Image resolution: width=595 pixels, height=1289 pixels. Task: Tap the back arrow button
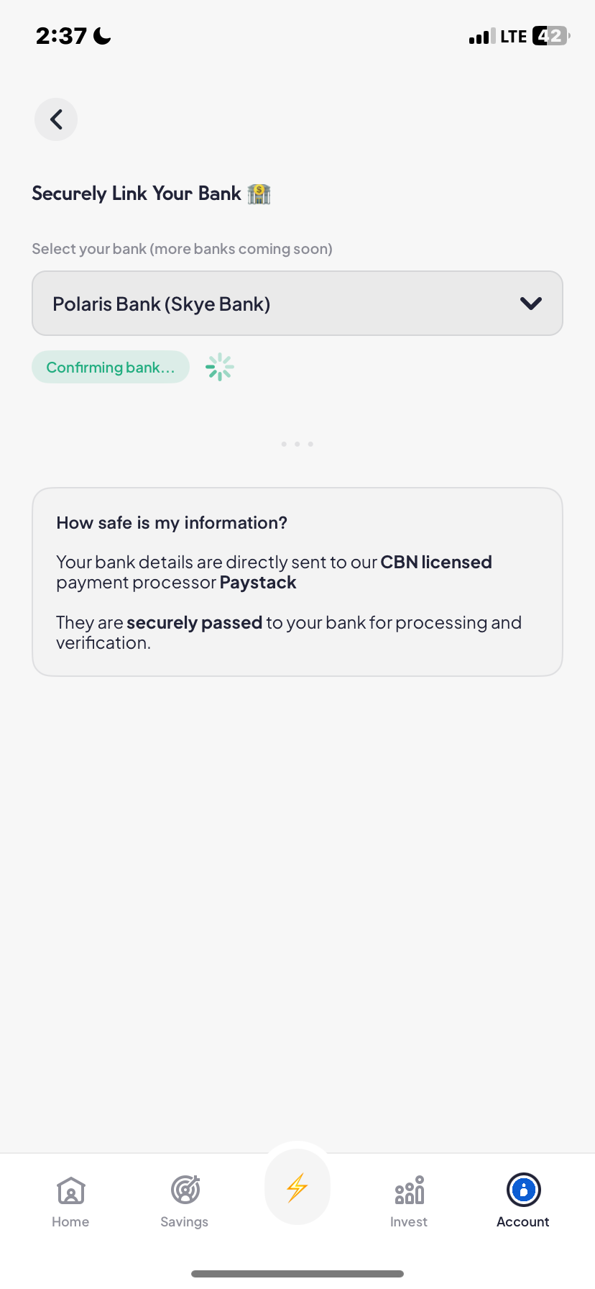coord(56,119)
